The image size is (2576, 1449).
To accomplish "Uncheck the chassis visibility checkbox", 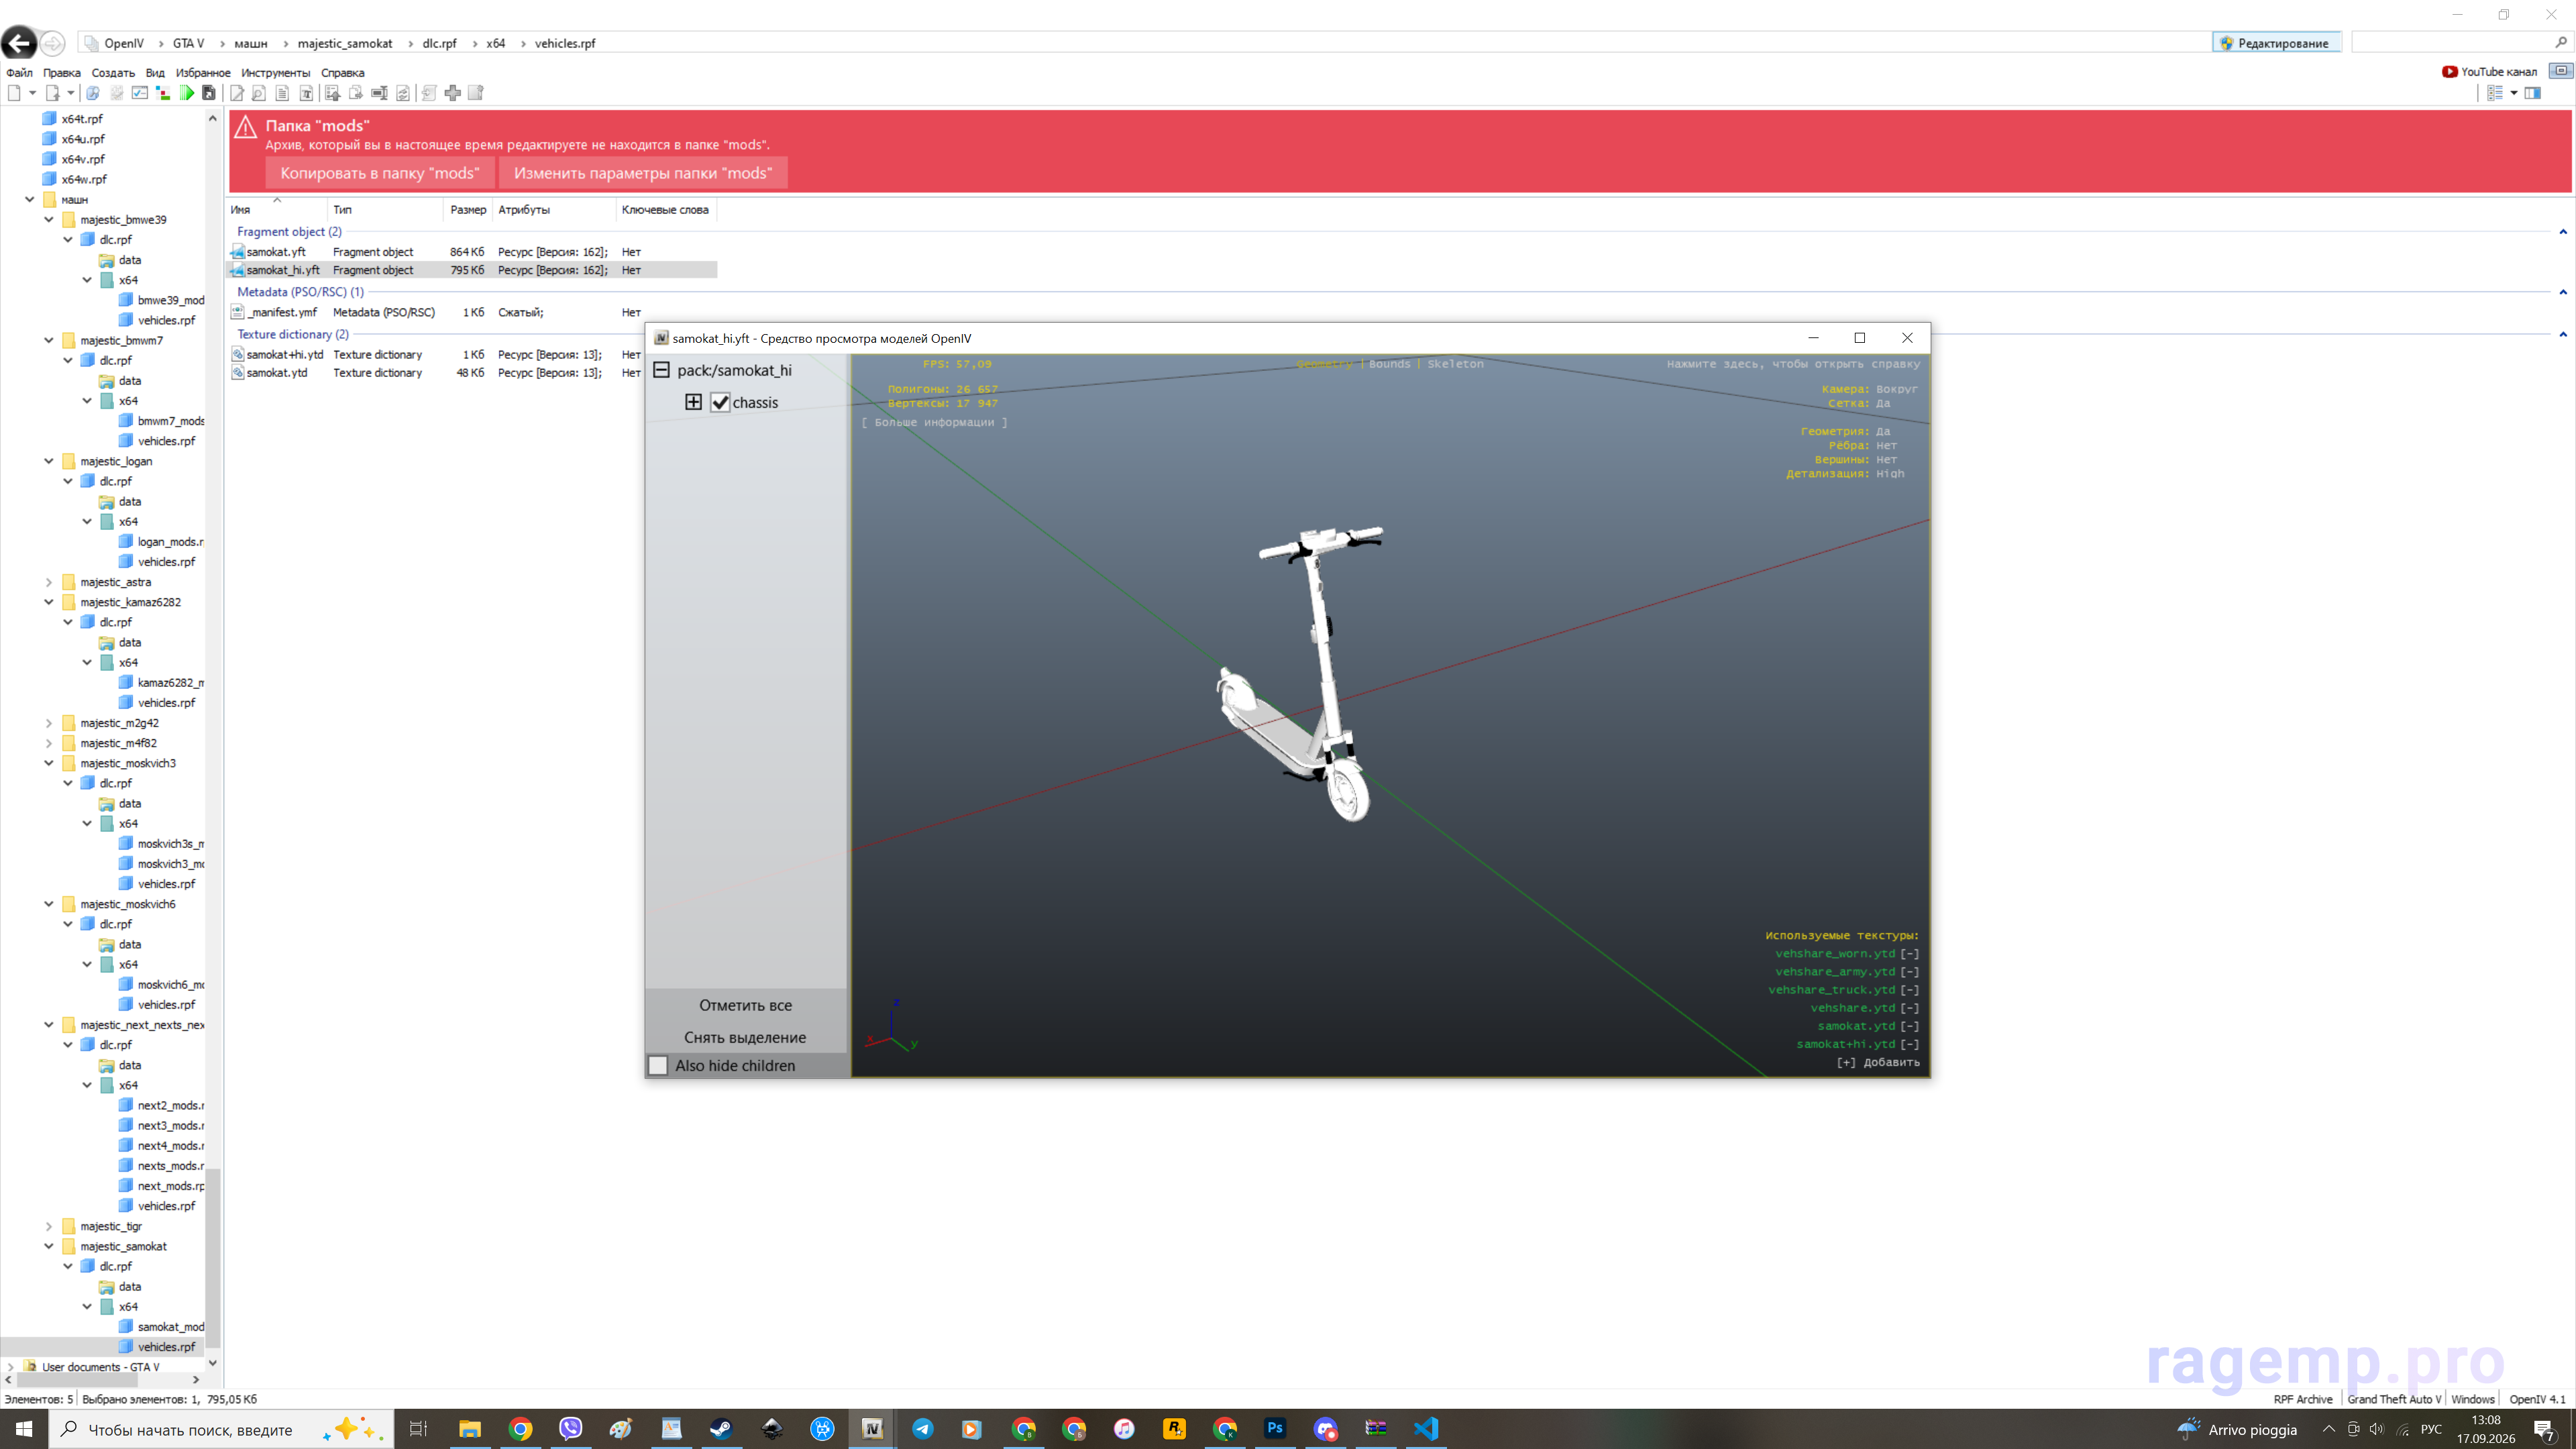I will [720, 402].
